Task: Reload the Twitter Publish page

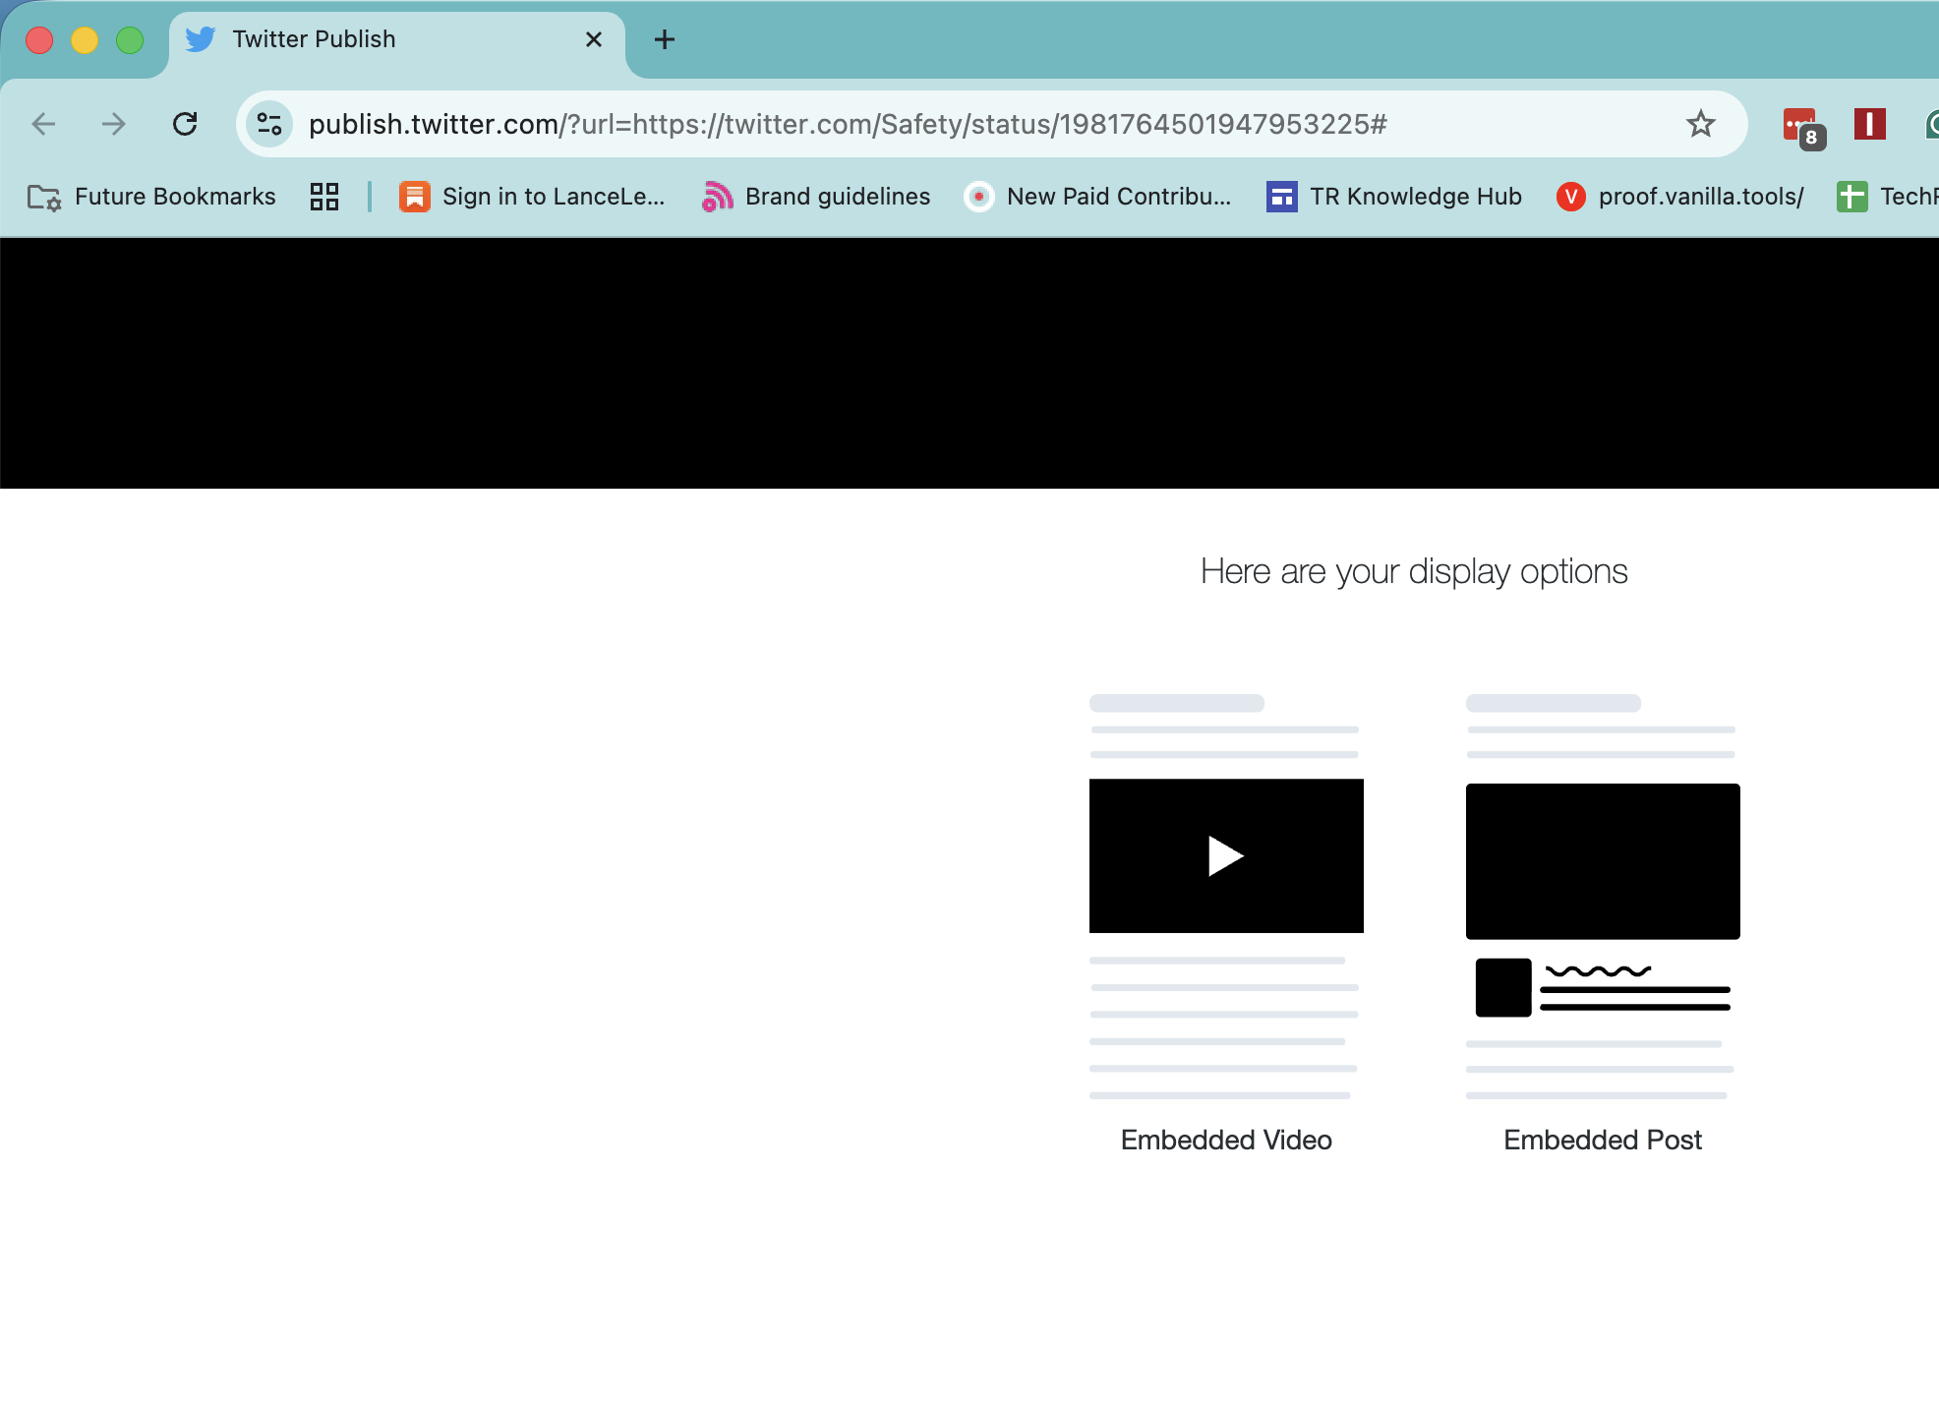Action: (x=185, y=124)
